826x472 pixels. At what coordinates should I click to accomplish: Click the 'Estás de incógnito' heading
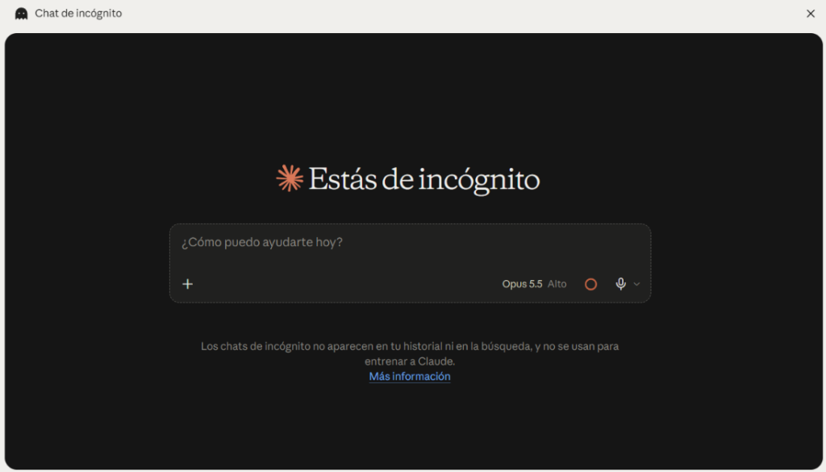tap(423, 180)
